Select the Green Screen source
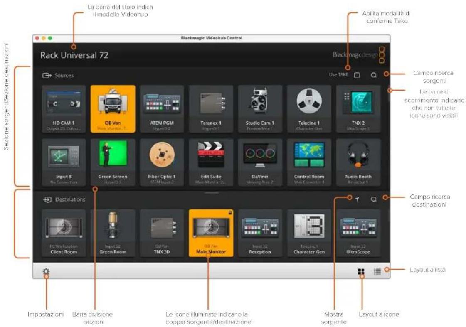Image resolution: width=466 pixels, height=327 pixels. [113, 162]
